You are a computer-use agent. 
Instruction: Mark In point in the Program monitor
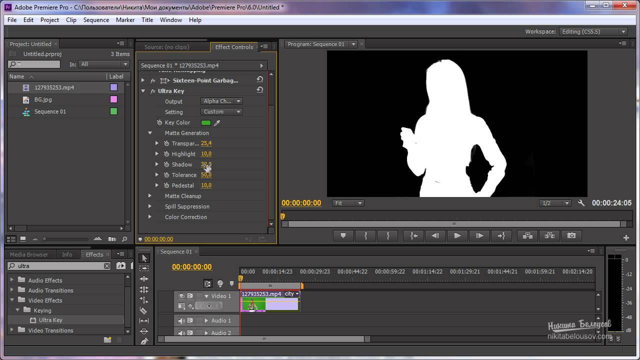click(x=365, y=235)
